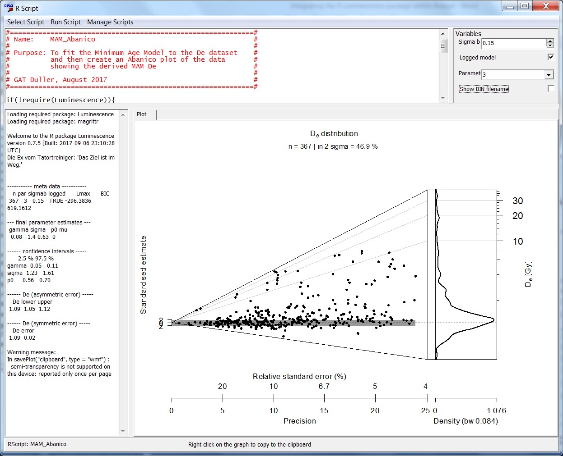
Task: Click the 'Density (bw 0.084)' axis label
Action: coord(465,421)
